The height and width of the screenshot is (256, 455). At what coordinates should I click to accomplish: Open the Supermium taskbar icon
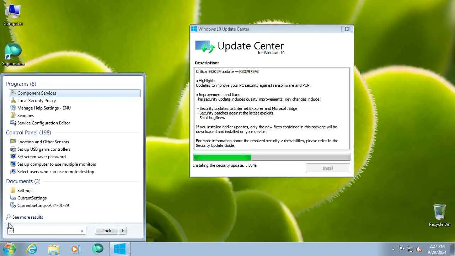click(x=98, y=249)
